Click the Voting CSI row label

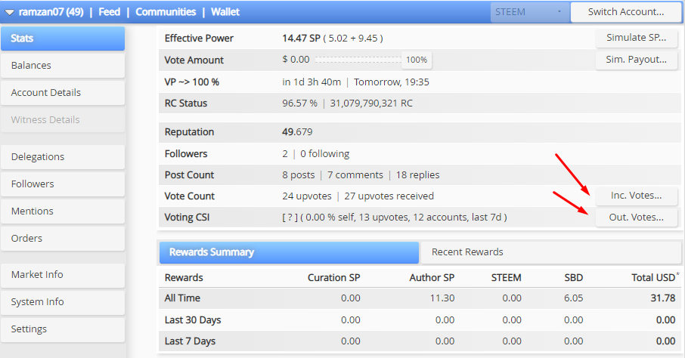coord(187,218)
